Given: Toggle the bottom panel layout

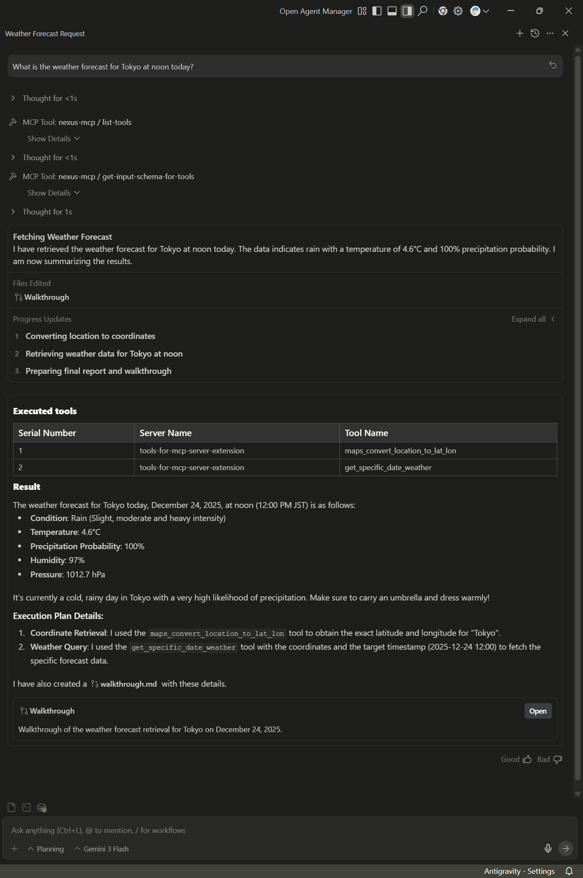Looking at the screenshot, I should pyautogui.click(x=392, y=11).
